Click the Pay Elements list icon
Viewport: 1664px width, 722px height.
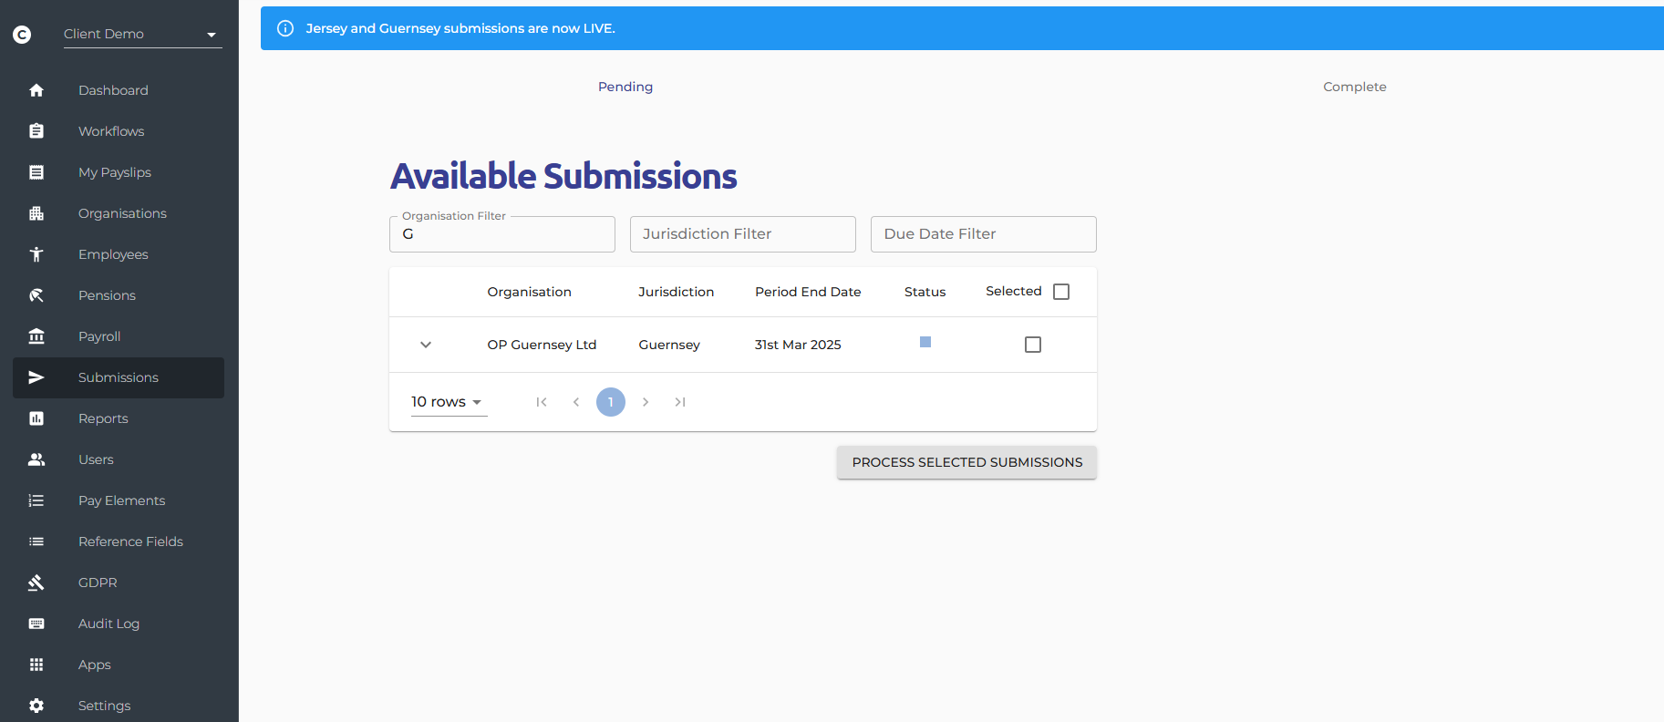tap(36, 500)
